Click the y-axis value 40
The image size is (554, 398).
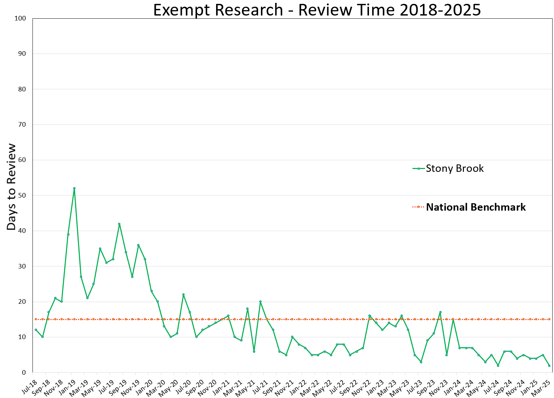[x=22, y=231]
